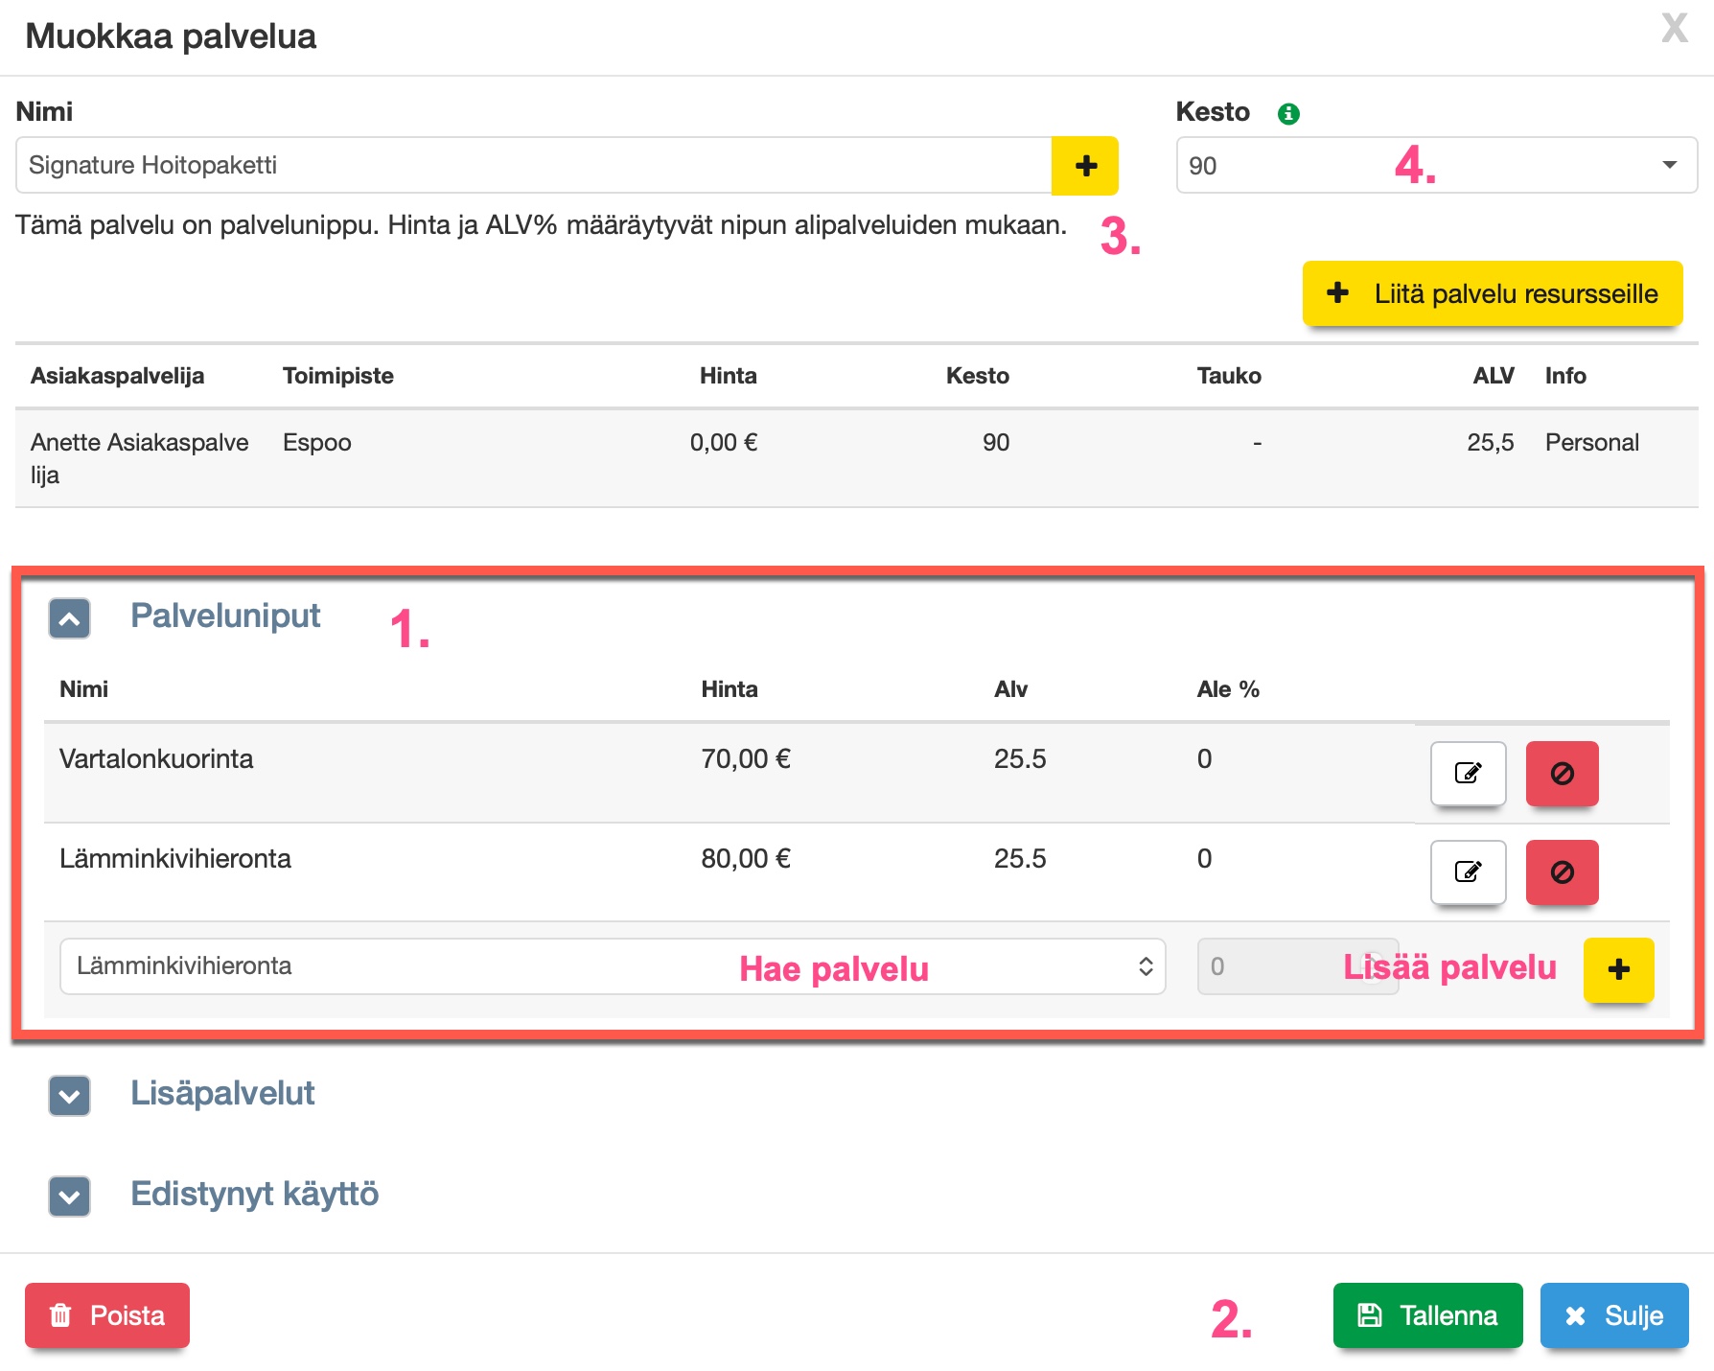Click the Signature Hoitopaketti name field
Screen dimensions: 1714x1371
coord(533,166)
